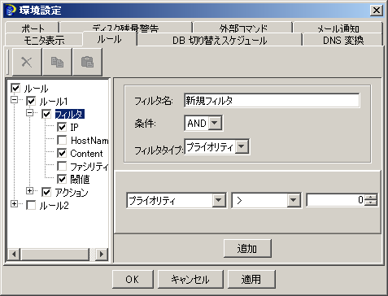
Task: Open the lower プライオリティ combo box
Action: point(218,200)
